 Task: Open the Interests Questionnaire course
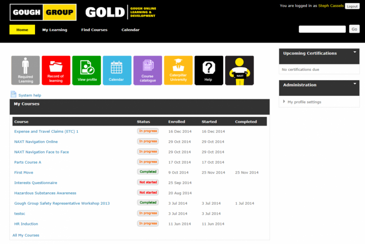pos(35,183)
